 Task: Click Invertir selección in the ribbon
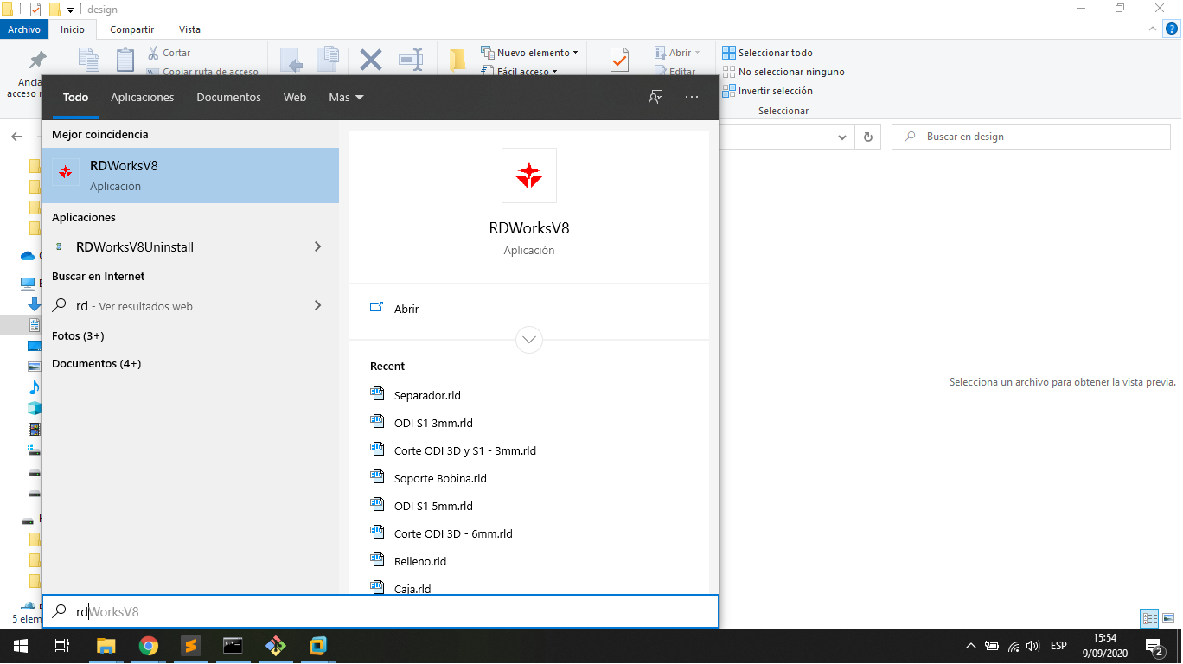[x=768, y=91]
